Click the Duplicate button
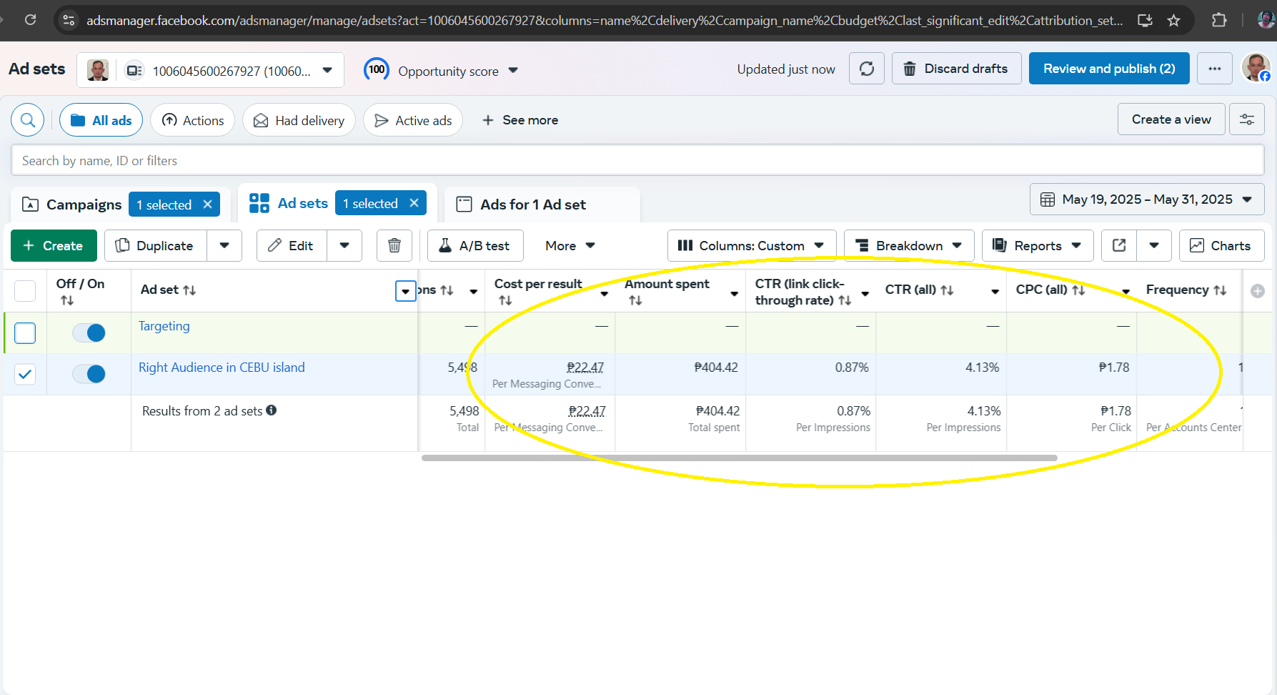The height and width of the screenshot is (695, 1277). click(x=156, y=245)
